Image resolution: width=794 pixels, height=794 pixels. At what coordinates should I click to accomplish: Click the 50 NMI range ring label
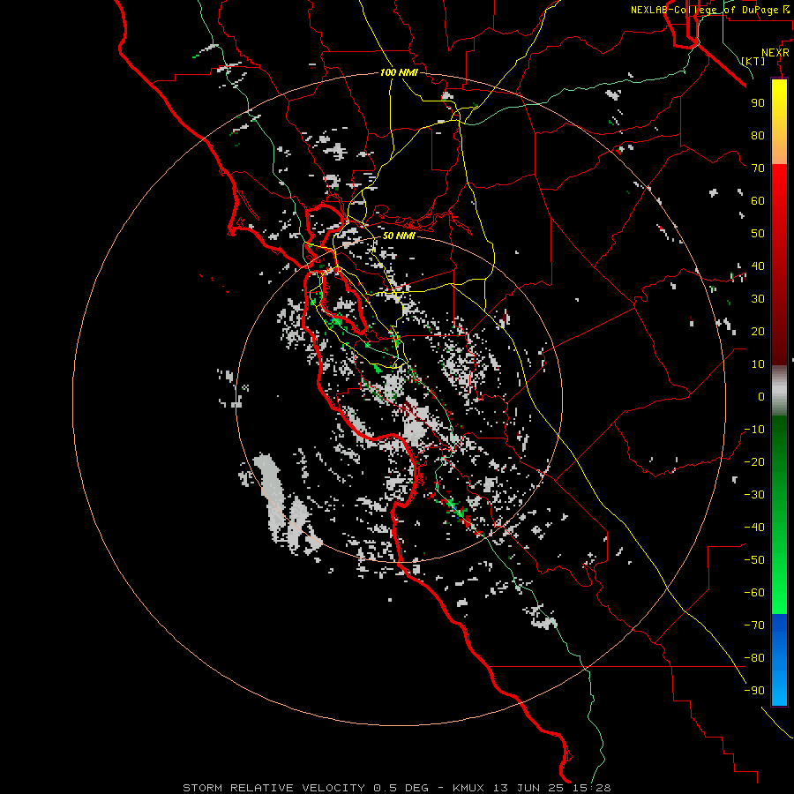pos(399,236)
